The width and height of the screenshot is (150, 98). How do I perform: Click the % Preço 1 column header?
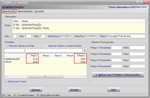click(x=80, y=56)
